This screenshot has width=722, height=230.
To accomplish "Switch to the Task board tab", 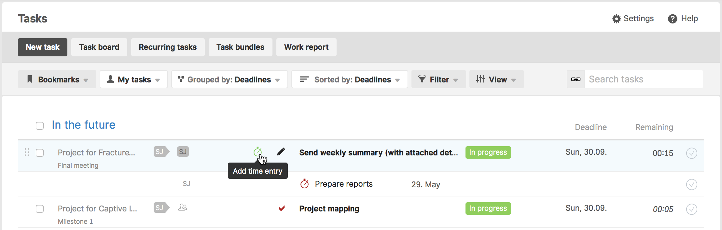I will tap(99, 47).
